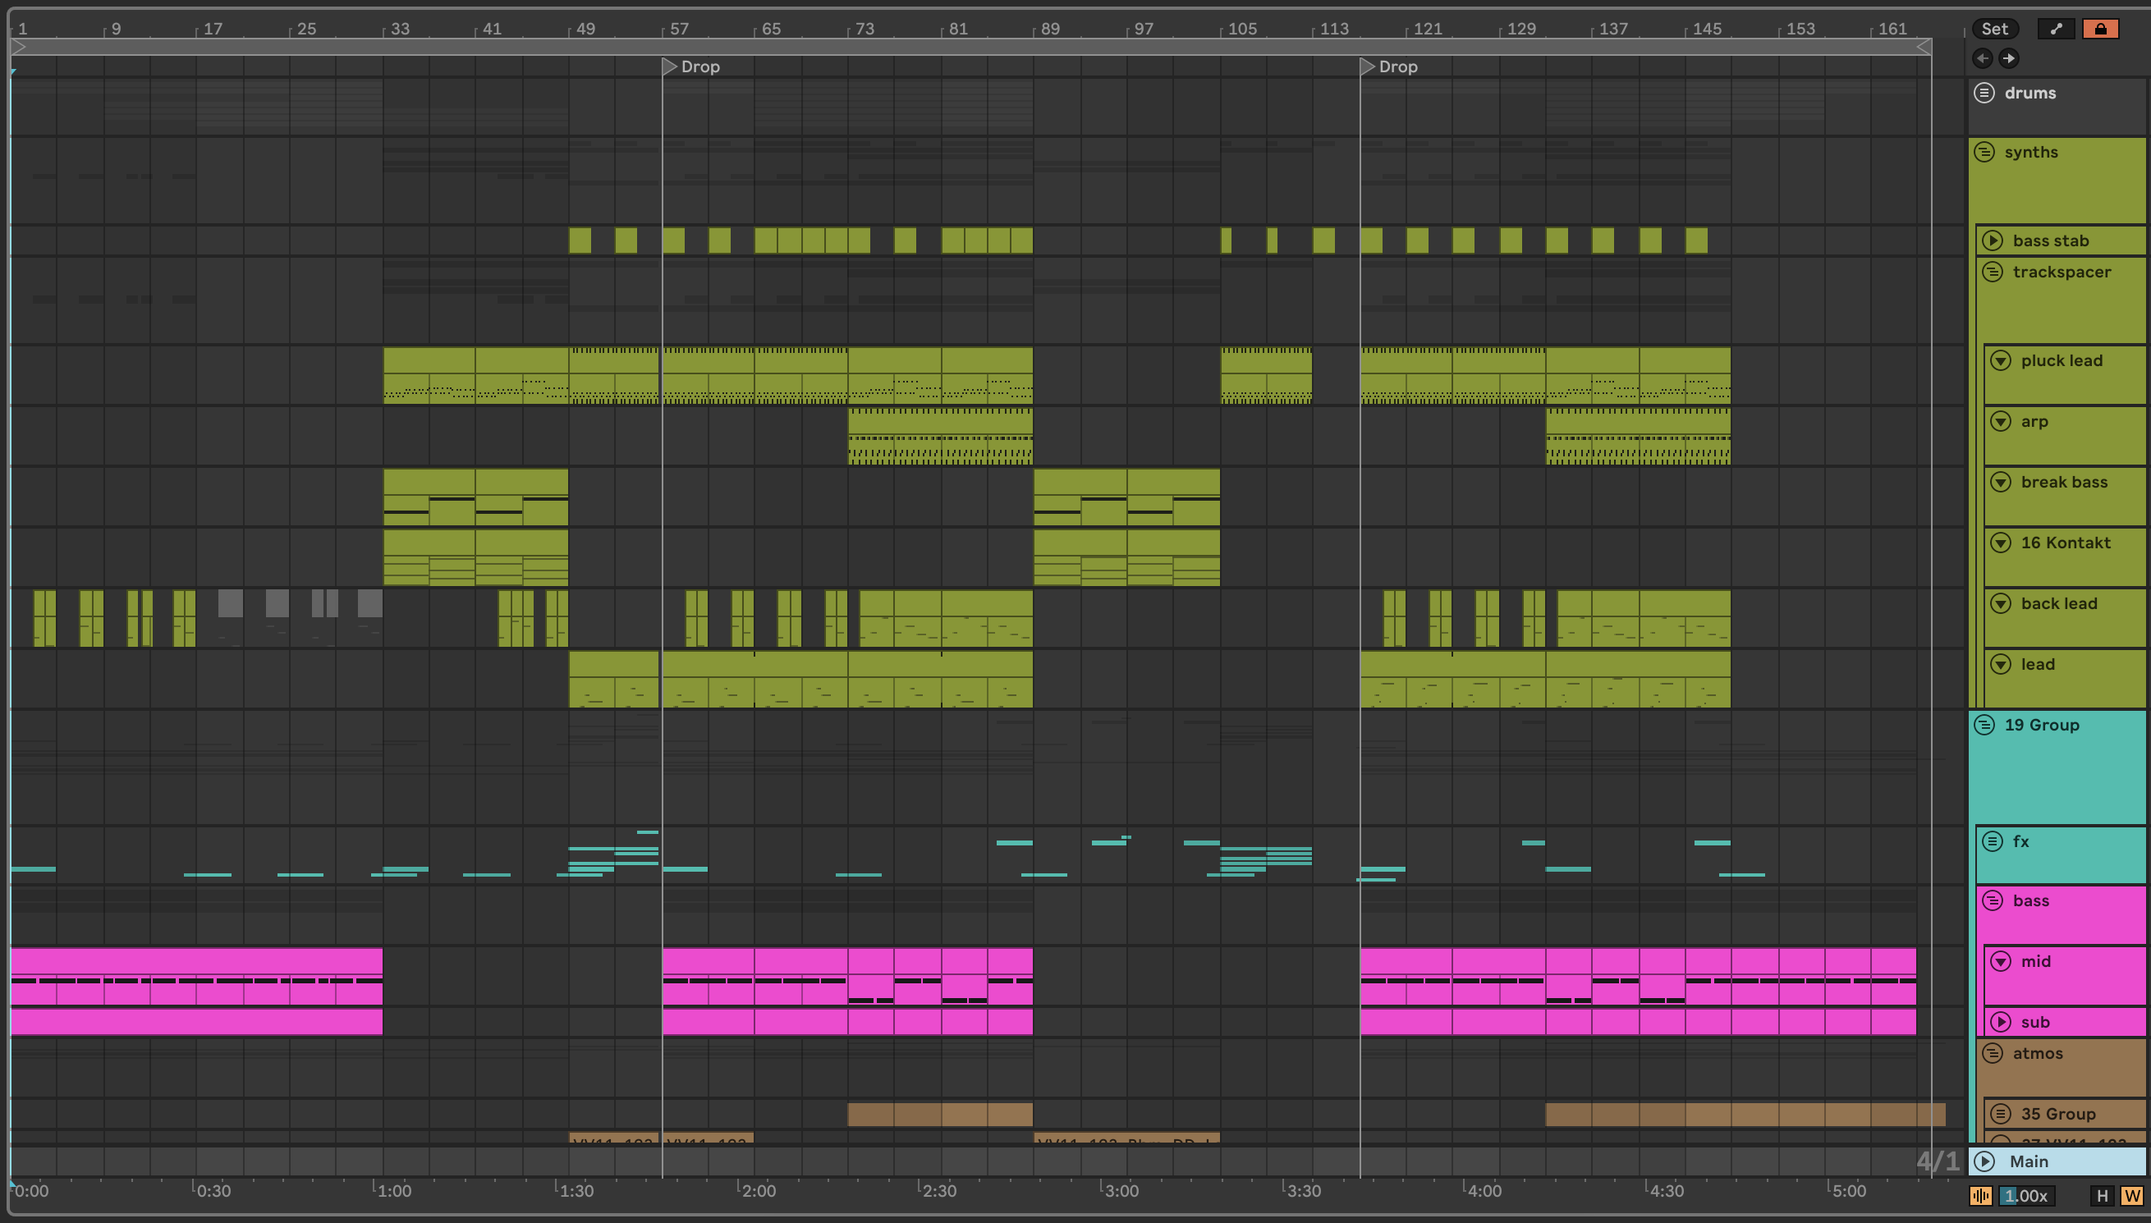
Task: Jump to next locator arrow
Action: 2008,58
